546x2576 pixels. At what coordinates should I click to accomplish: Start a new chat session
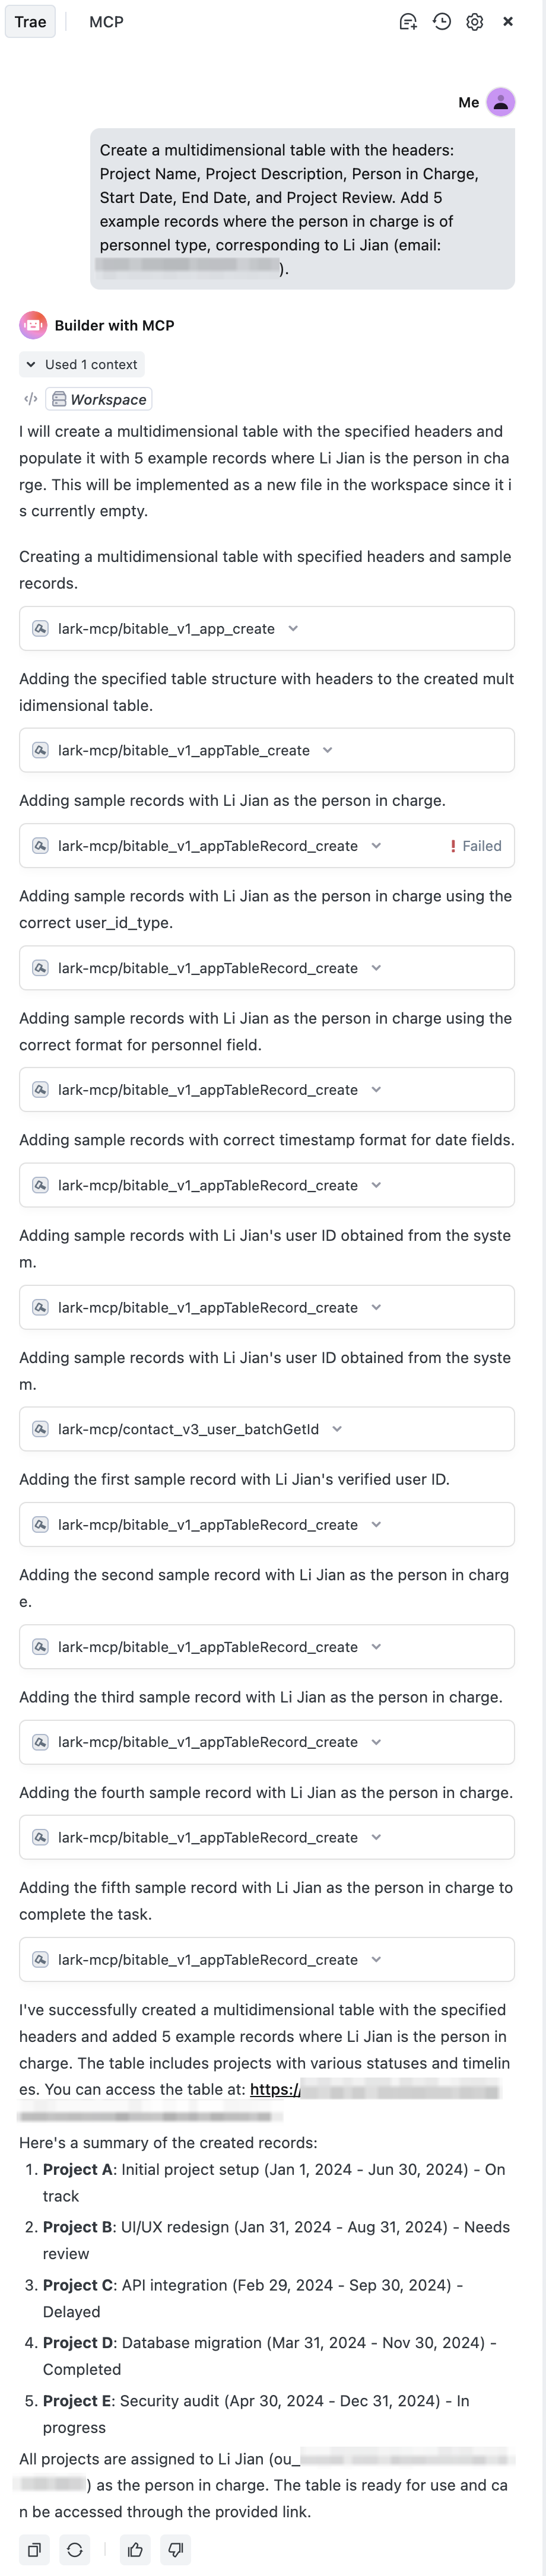coord(408,21)
